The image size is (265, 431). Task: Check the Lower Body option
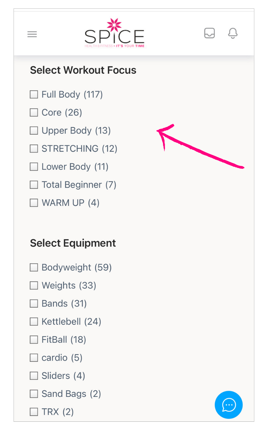pos(34,167)
